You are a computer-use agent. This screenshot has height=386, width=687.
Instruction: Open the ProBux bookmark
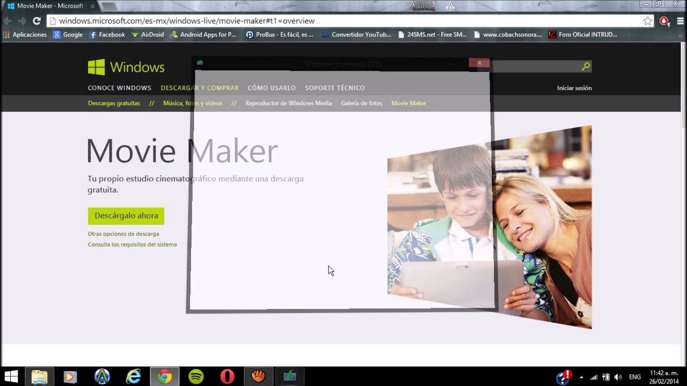pos(280,34)
